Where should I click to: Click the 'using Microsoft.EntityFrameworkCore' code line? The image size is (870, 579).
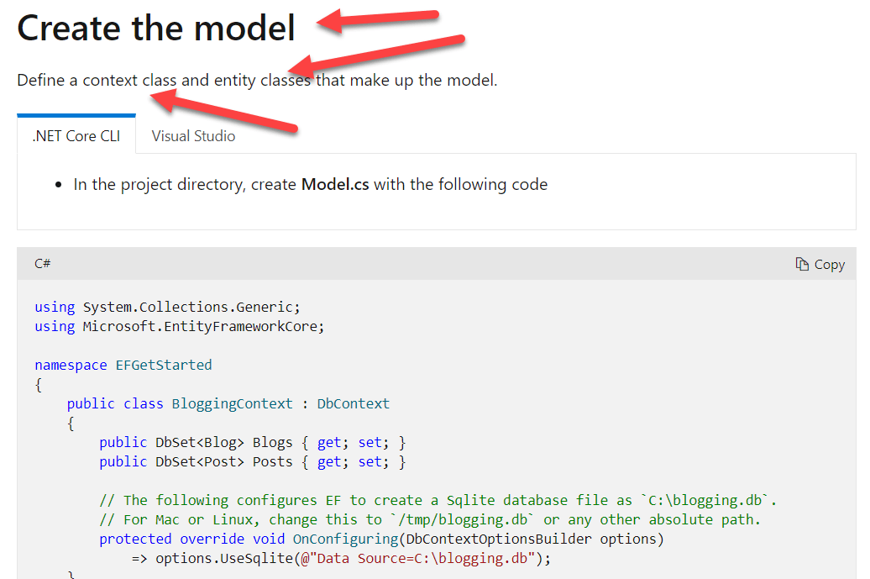tap(179, 326)
